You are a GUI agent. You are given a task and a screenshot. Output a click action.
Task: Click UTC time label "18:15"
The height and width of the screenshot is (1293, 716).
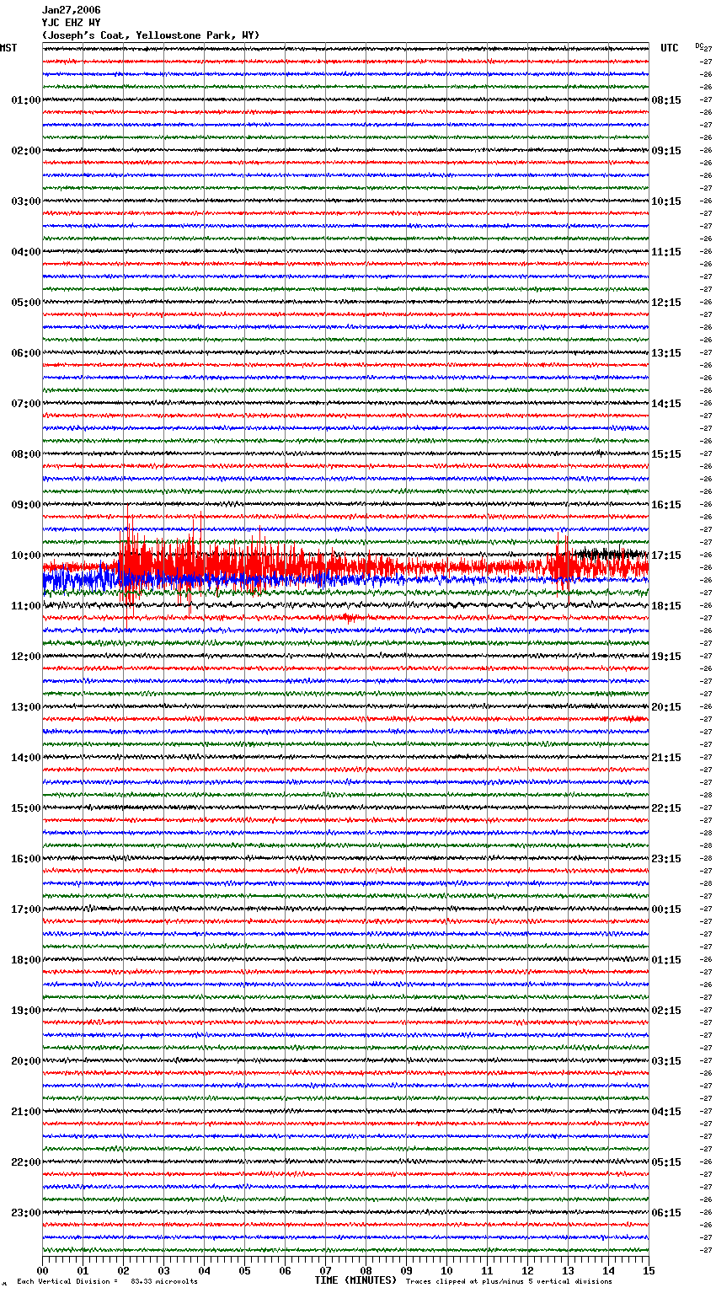(x=666, y=606)
